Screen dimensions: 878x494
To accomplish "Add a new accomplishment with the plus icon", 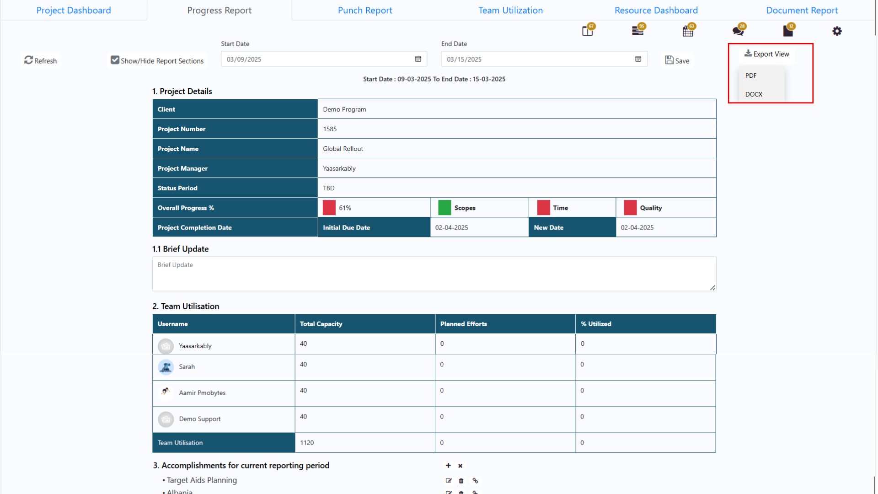I will (448, 466).
